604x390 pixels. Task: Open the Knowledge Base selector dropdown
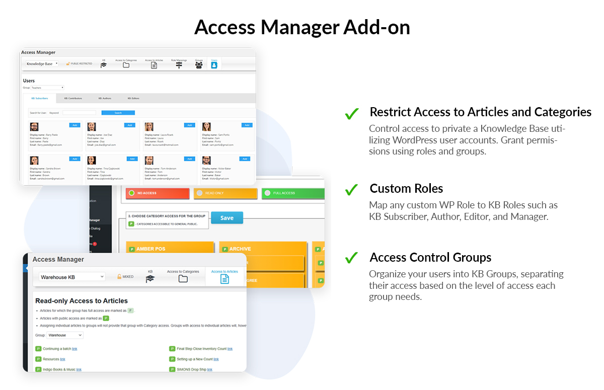click(x=42, y=64)
